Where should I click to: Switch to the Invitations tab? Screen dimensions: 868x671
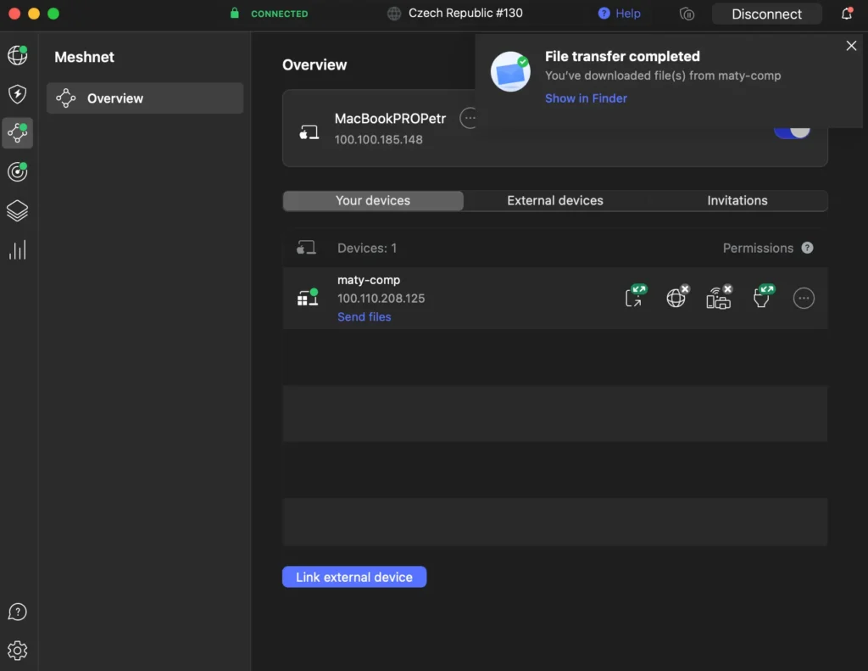pyautogui.click(x=737, y=201)
